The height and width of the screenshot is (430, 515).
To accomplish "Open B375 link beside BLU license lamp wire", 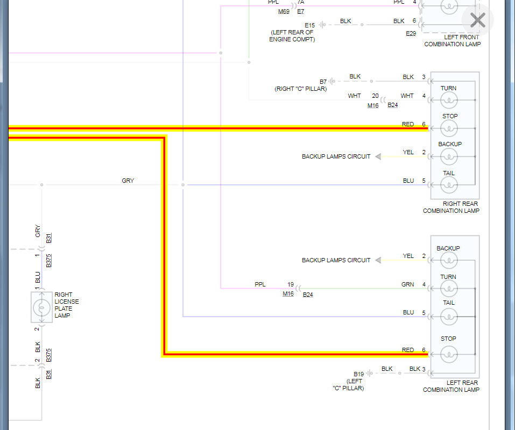I will pyautogui.click(x=48, y=261).
